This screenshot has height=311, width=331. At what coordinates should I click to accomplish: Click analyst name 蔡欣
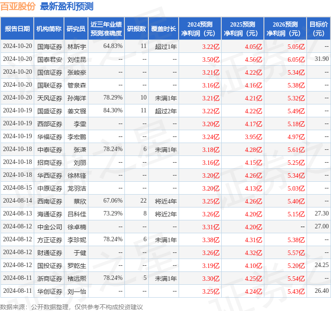coord(80,201)
